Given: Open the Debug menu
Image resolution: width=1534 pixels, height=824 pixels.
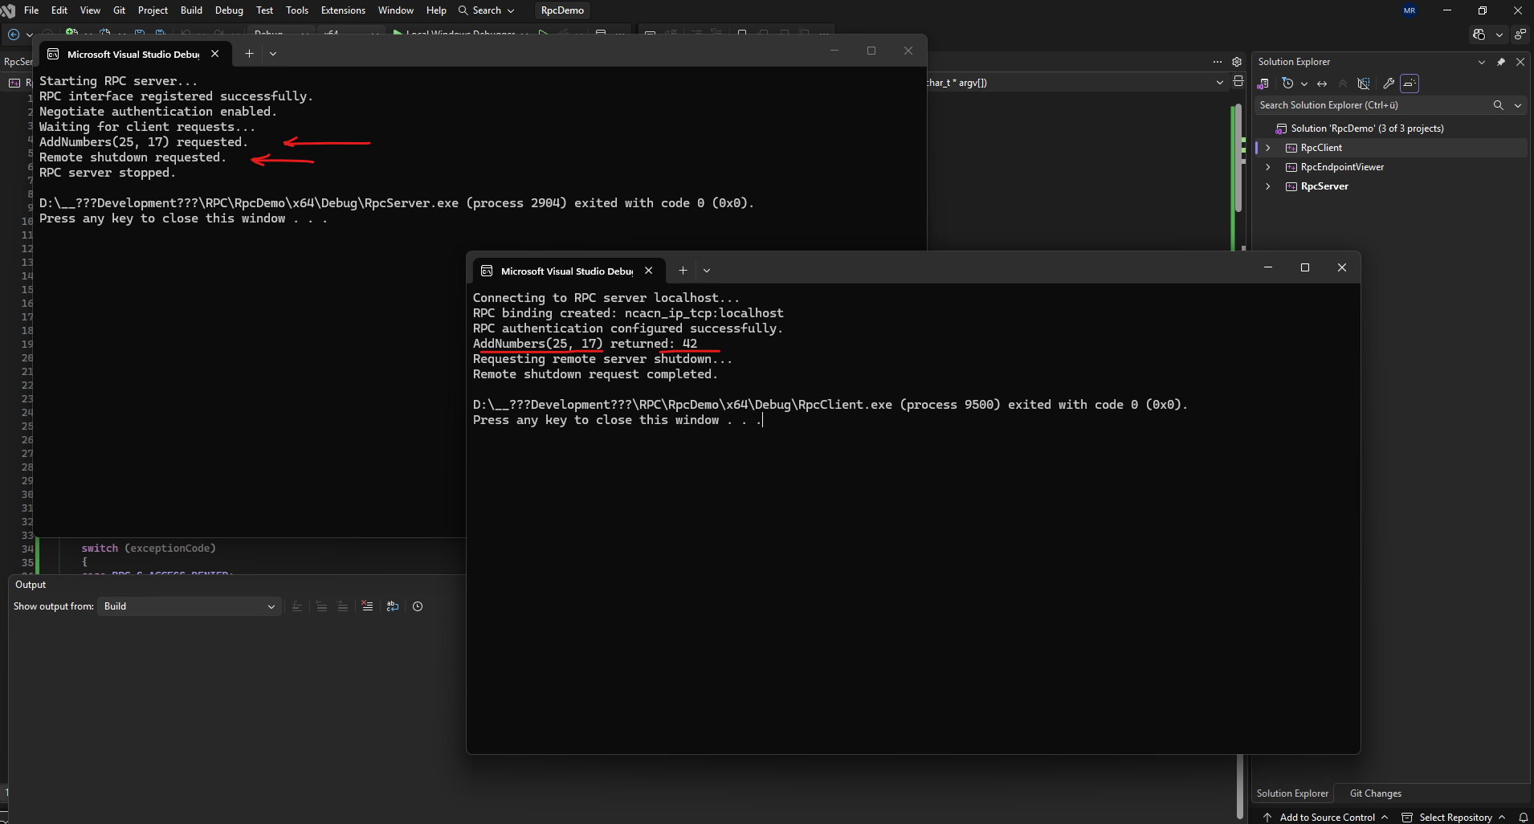Looking at the screenshot, I should tap(229, 10).
